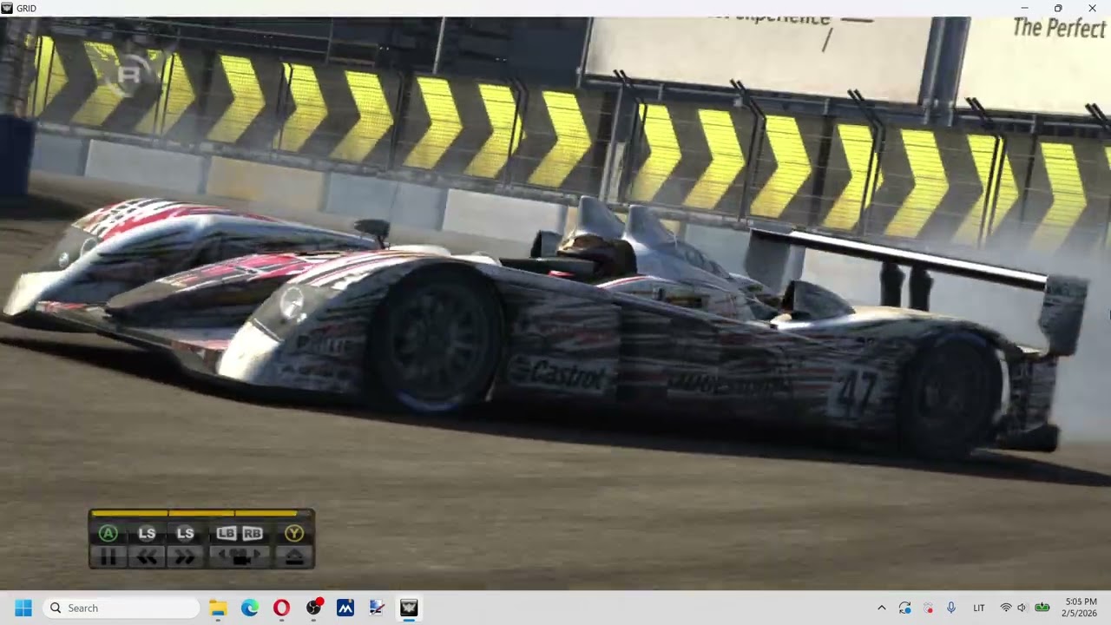Click the yellow replay progress bar
This screenshot has width=1111, height=625.
tap(201, 514)
